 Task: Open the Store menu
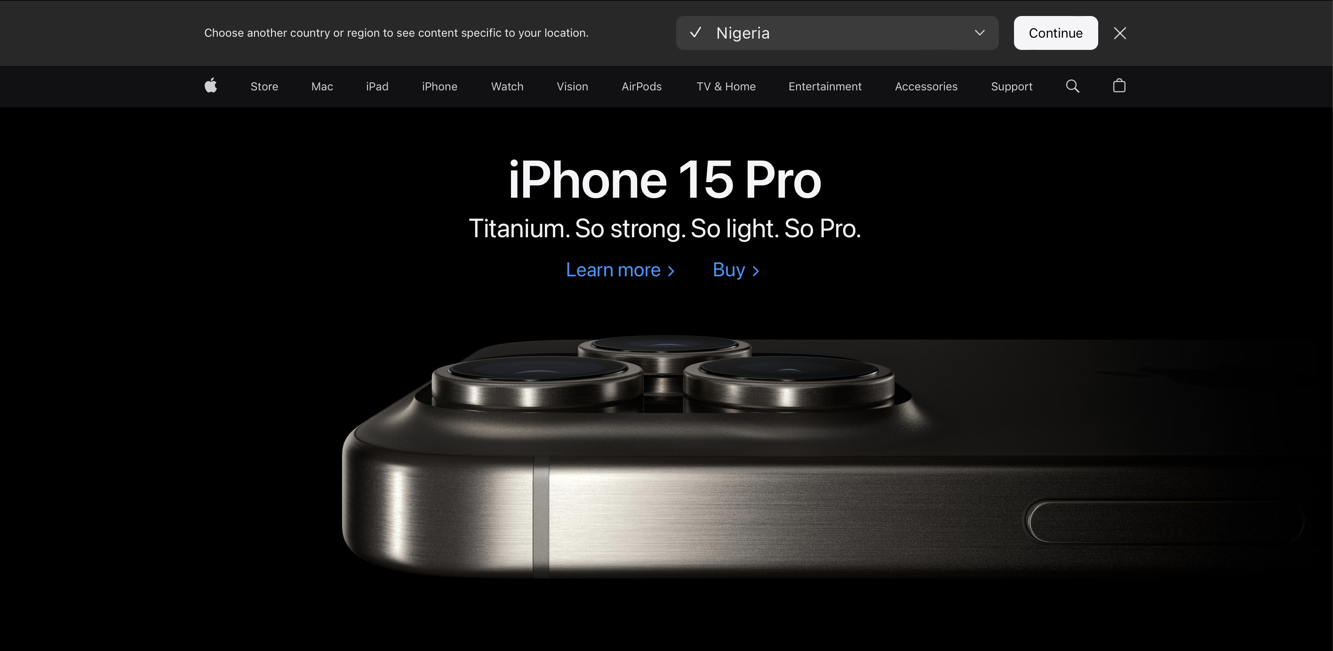[x=264, y=87]
